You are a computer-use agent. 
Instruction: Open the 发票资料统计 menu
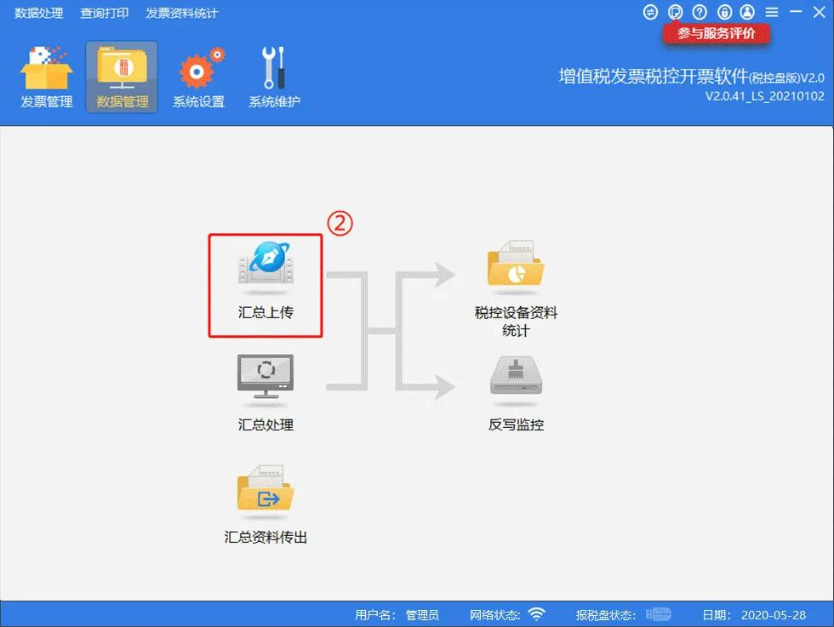pyautogui.click(x=182, y=14)
